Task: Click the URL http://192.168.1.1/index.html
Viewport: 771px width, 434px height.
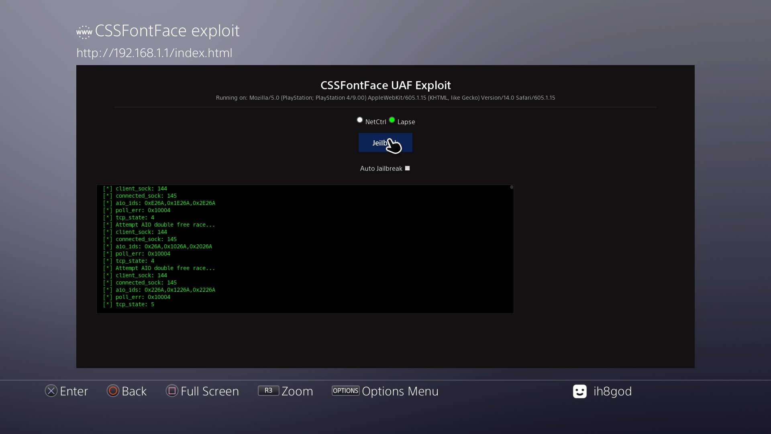Action: pyautogui.click(x=154, y=53)
